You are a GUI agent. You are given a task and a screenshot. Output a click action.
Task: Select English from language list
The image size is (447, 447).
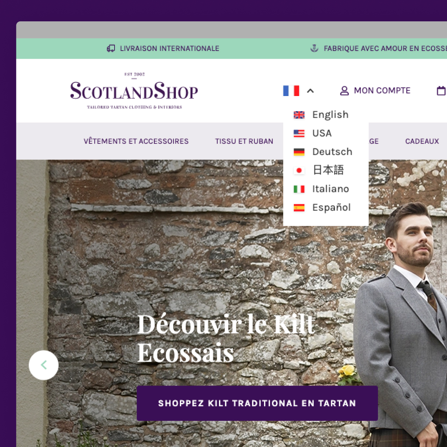pos(330,115)
